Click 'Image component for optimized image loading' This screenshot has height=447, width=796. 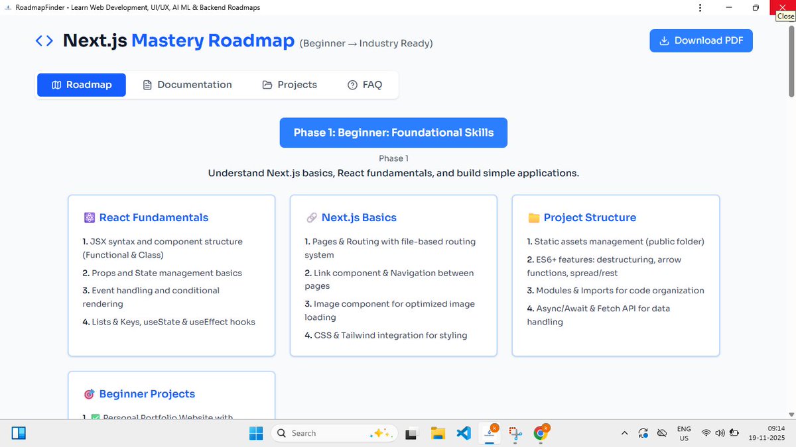click(x=390, y=311)
